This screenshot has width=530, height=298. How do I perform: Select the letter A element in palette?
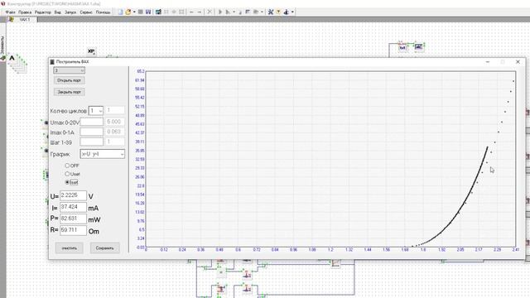(12, 58)
